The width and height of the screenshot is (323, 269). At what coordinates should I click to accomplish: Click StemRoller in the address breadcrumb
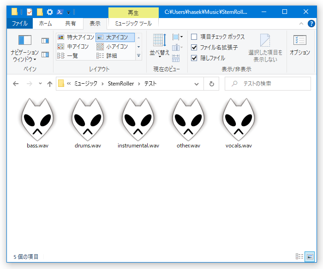coord(121,84)
